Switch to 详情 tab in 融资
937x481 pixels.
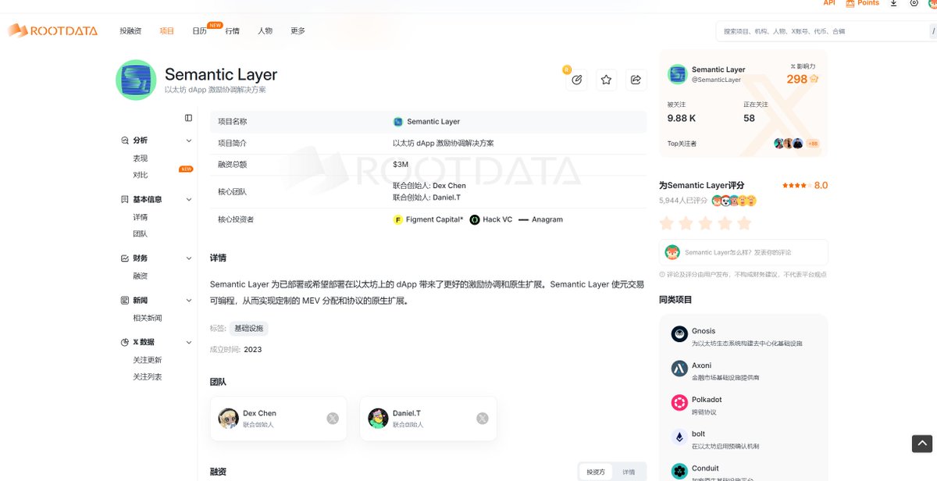pos(629,472)
